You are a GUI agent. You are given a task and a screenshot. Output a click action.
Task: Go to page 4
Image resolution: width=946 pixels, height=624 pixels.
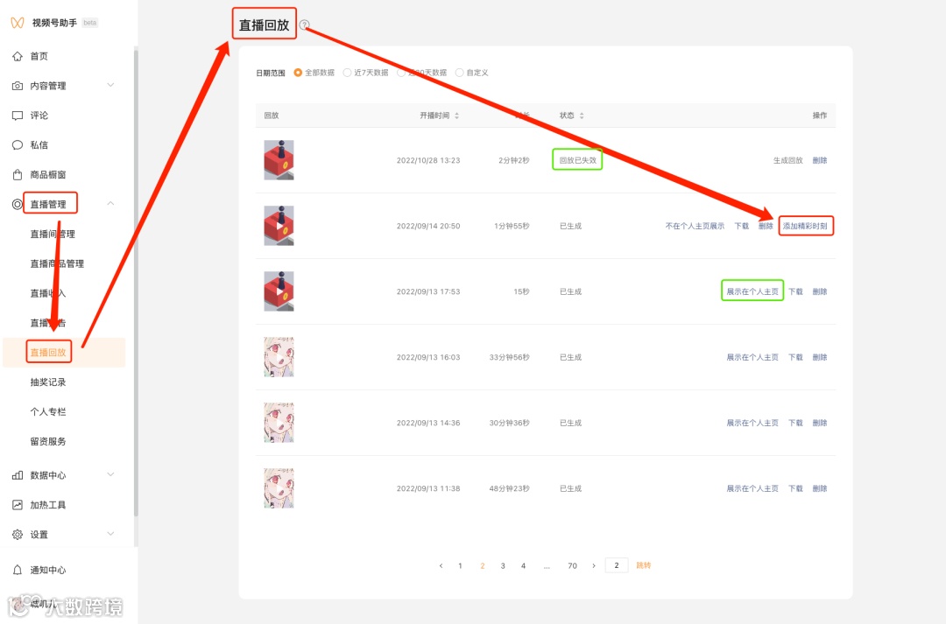point(523,565)
